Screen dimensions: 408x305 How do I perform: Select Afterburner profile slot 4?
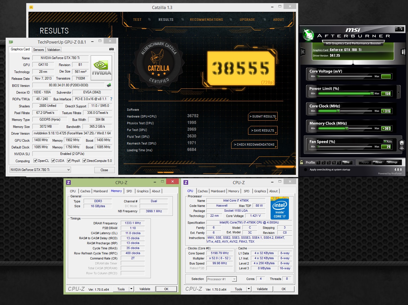click(x=334, y=162)
